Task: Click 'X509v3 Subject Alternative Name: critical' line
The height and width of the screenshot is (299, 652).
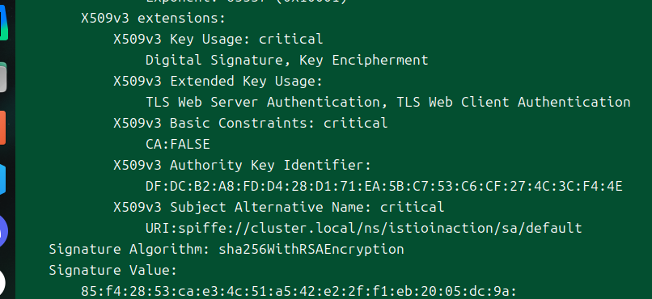Action: point(278,207)
